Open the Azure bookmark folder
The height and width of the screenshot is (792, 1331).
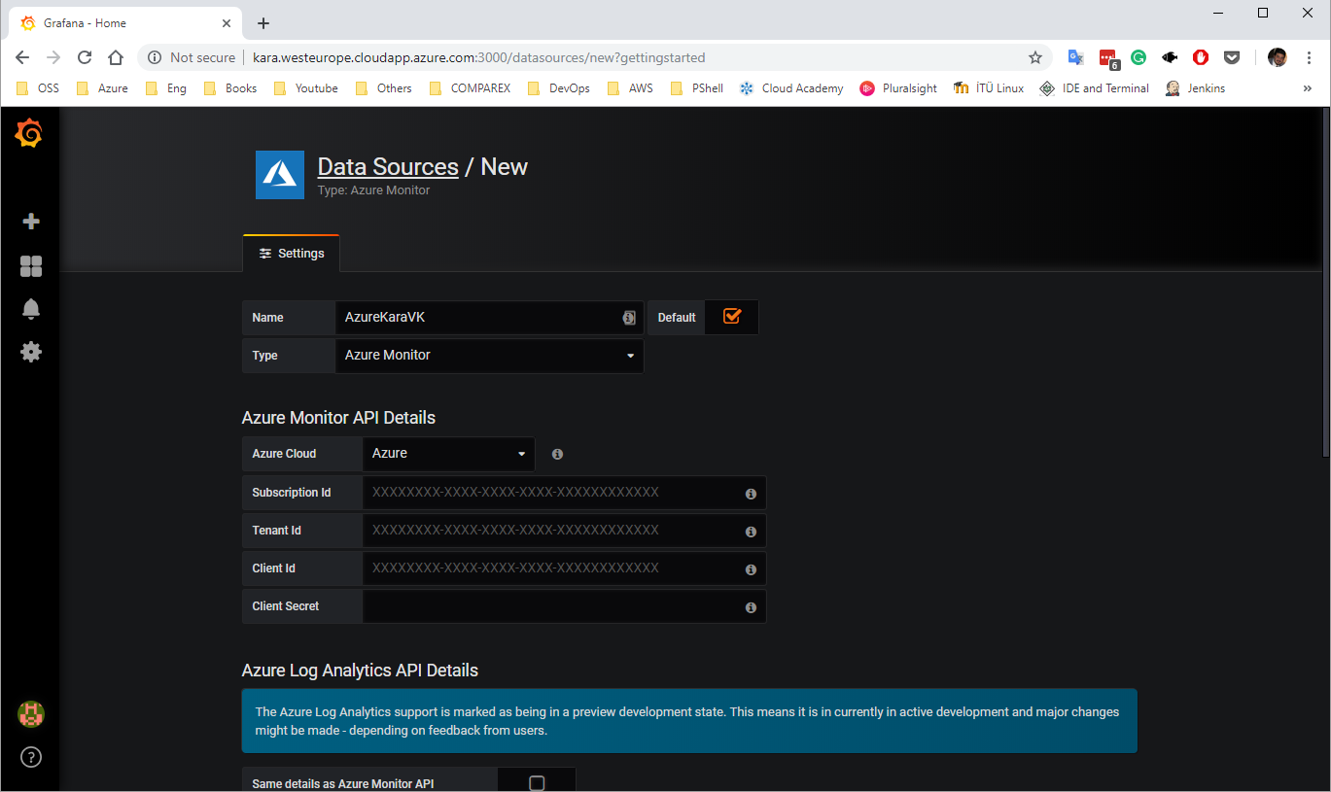coord(102,88)
